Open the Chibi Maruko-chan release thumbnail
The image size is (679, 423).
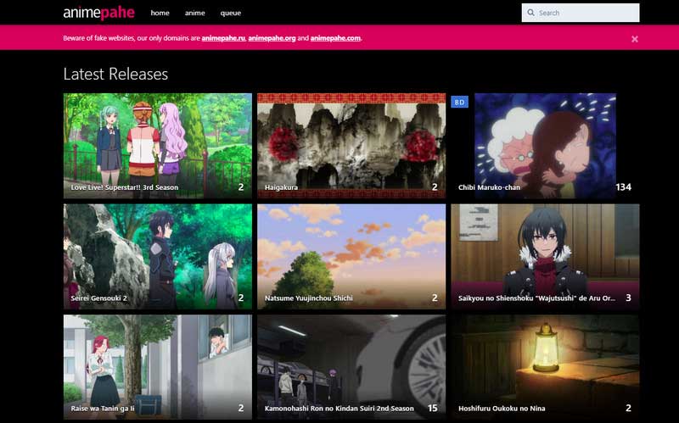(x=545, y=146)
